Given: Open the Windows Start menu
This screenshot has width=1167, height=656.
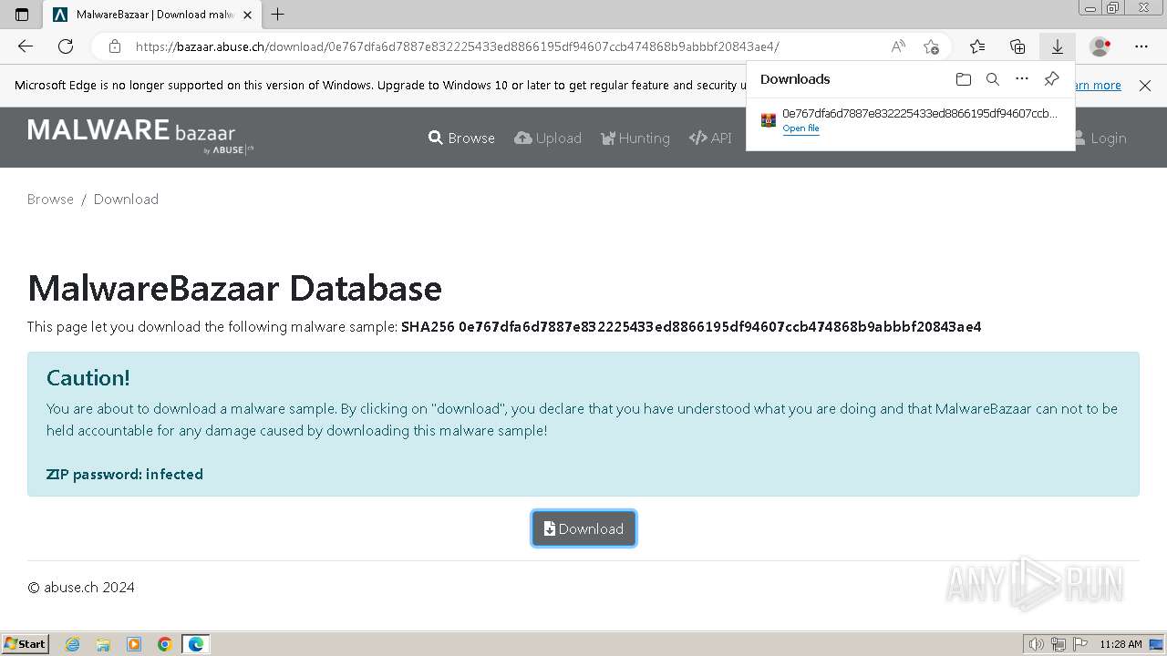Looking at the screenshot, I should coord(26,643).
